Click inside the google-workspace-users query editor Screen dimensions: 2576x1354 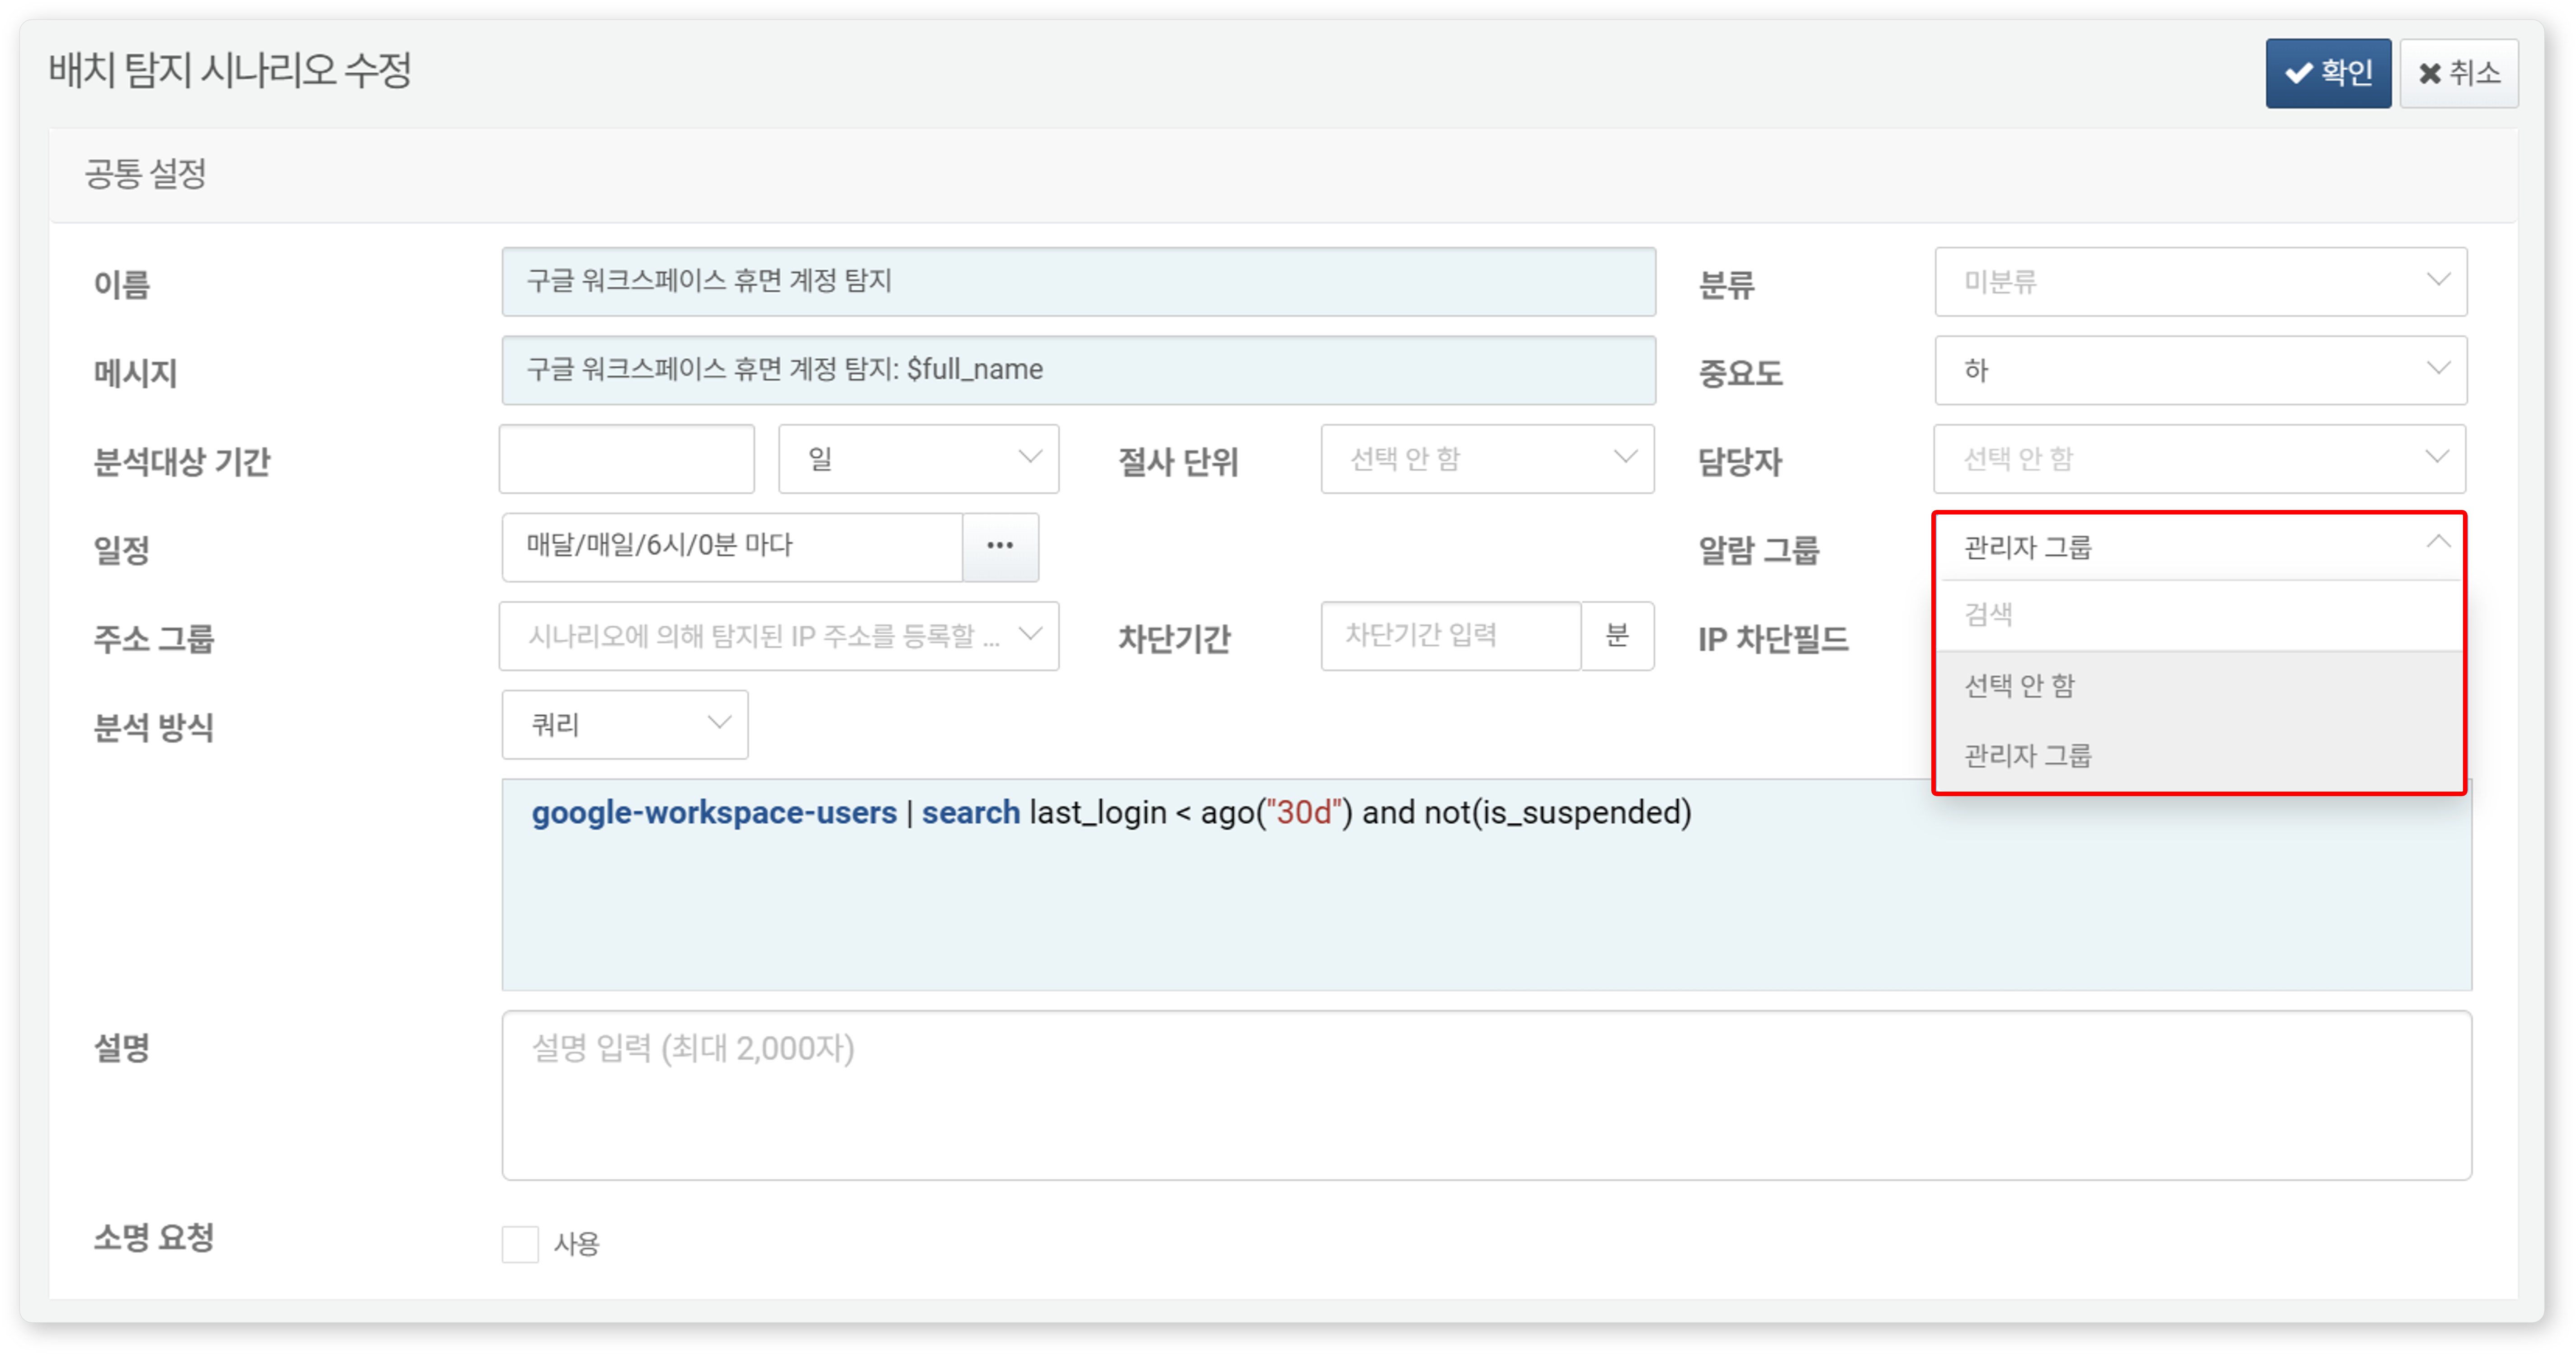1487,885
